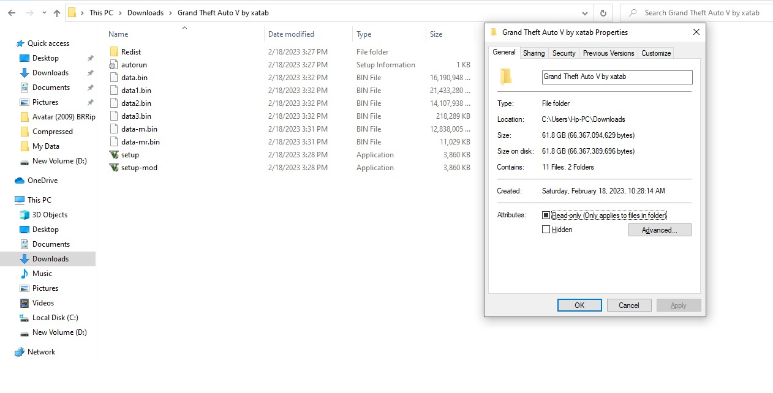Viewport: 773px width, 393px height.
Task: Switch to the Previous Versions tab
Action: 608,53
